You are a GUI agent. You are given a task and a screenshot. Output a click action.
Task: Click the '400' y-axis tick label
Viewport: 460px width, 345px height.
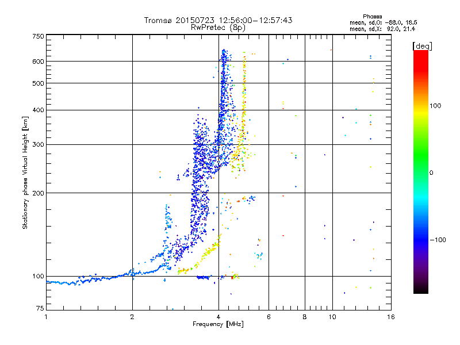(x=38, y=110)
